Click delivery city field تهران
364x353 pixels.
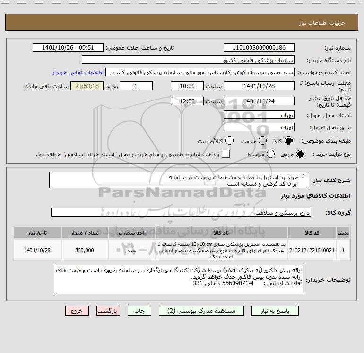coord(259,127)
